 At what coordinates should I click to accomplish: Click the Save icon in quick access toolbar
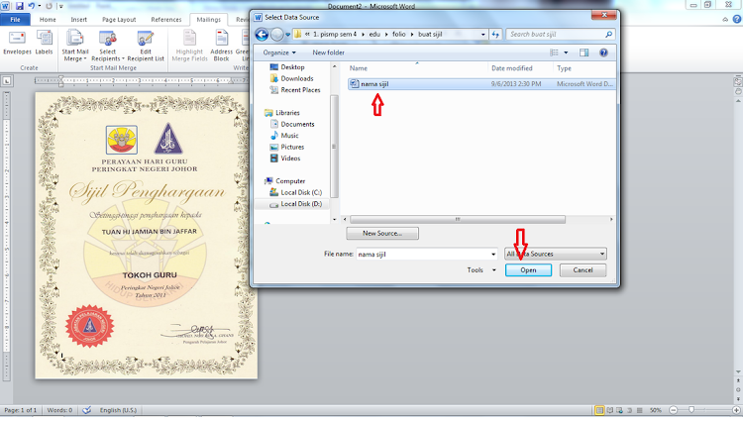(x=20, y=6)
